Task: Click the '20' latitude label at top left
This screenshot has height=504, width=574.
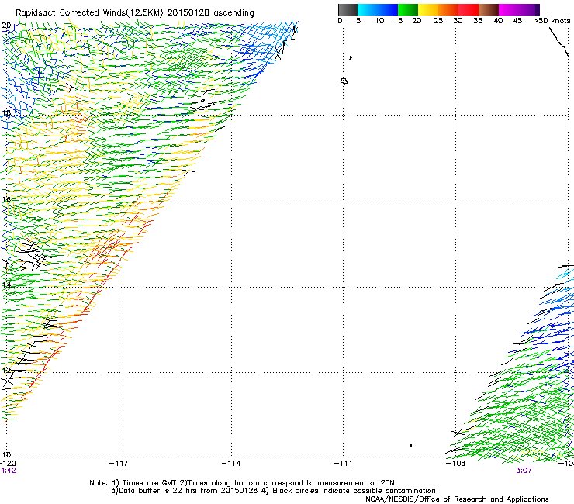Action: pyautogui.click(x=6, y=26)
